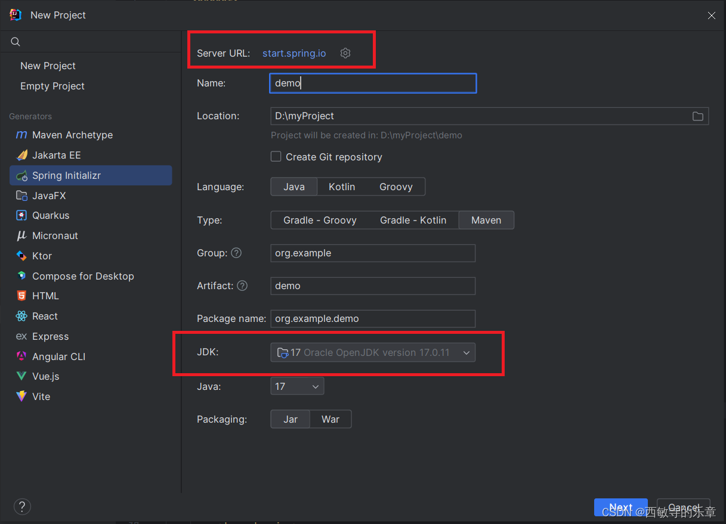Screen dimensions: 726x524
Task: Click the Maven Archetype generator icon
Action: pos(21,135)
